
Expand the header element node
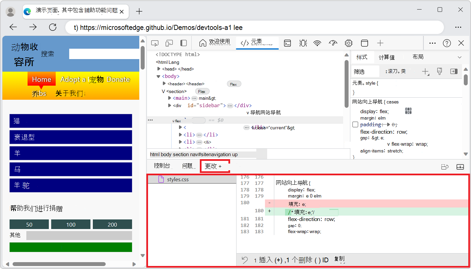tap(164, 84)
